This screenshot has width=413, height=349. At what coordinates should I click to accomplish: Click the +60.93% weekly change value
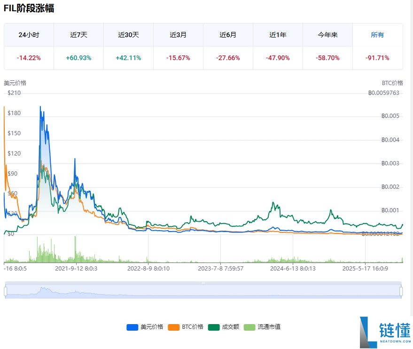78,58
